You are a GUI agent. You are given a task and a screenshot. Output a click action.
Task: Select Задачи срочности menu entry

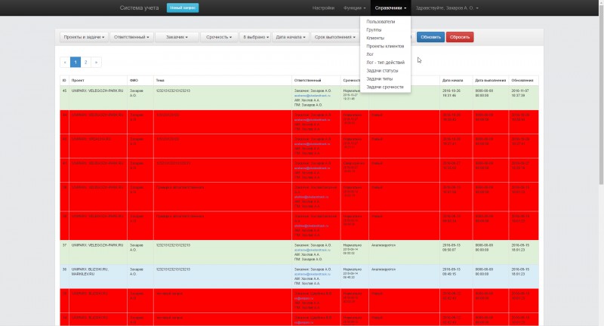385,87
